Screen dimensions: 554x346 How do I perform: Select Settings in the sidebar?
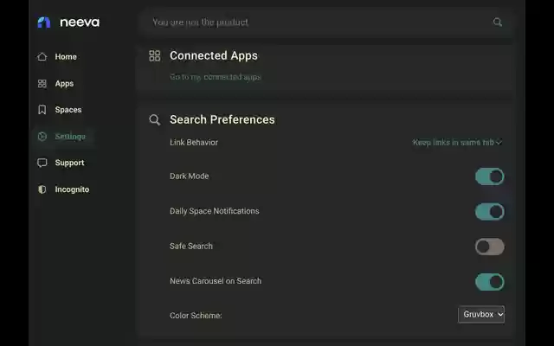(70, 137)
